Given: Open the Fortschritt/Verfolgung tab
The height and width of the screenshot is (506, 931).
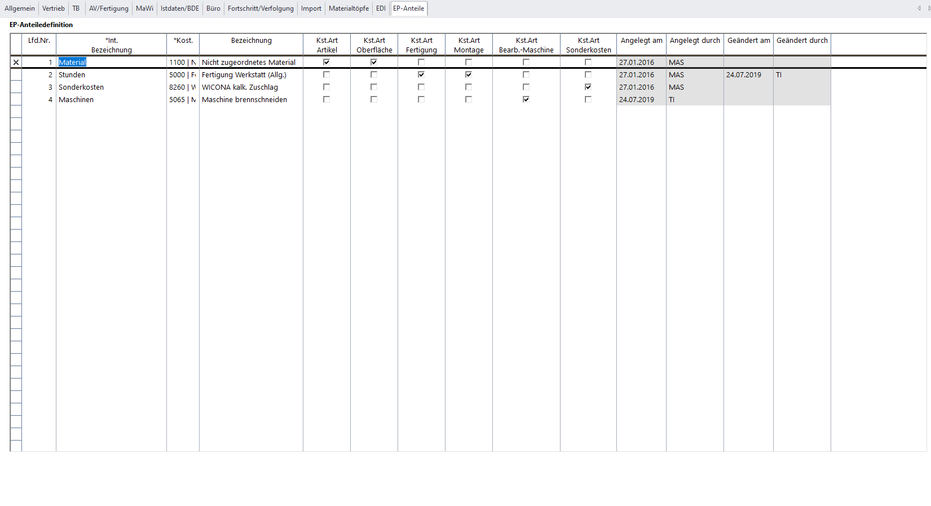Looking at the screenshot, I should pos(261,8).
